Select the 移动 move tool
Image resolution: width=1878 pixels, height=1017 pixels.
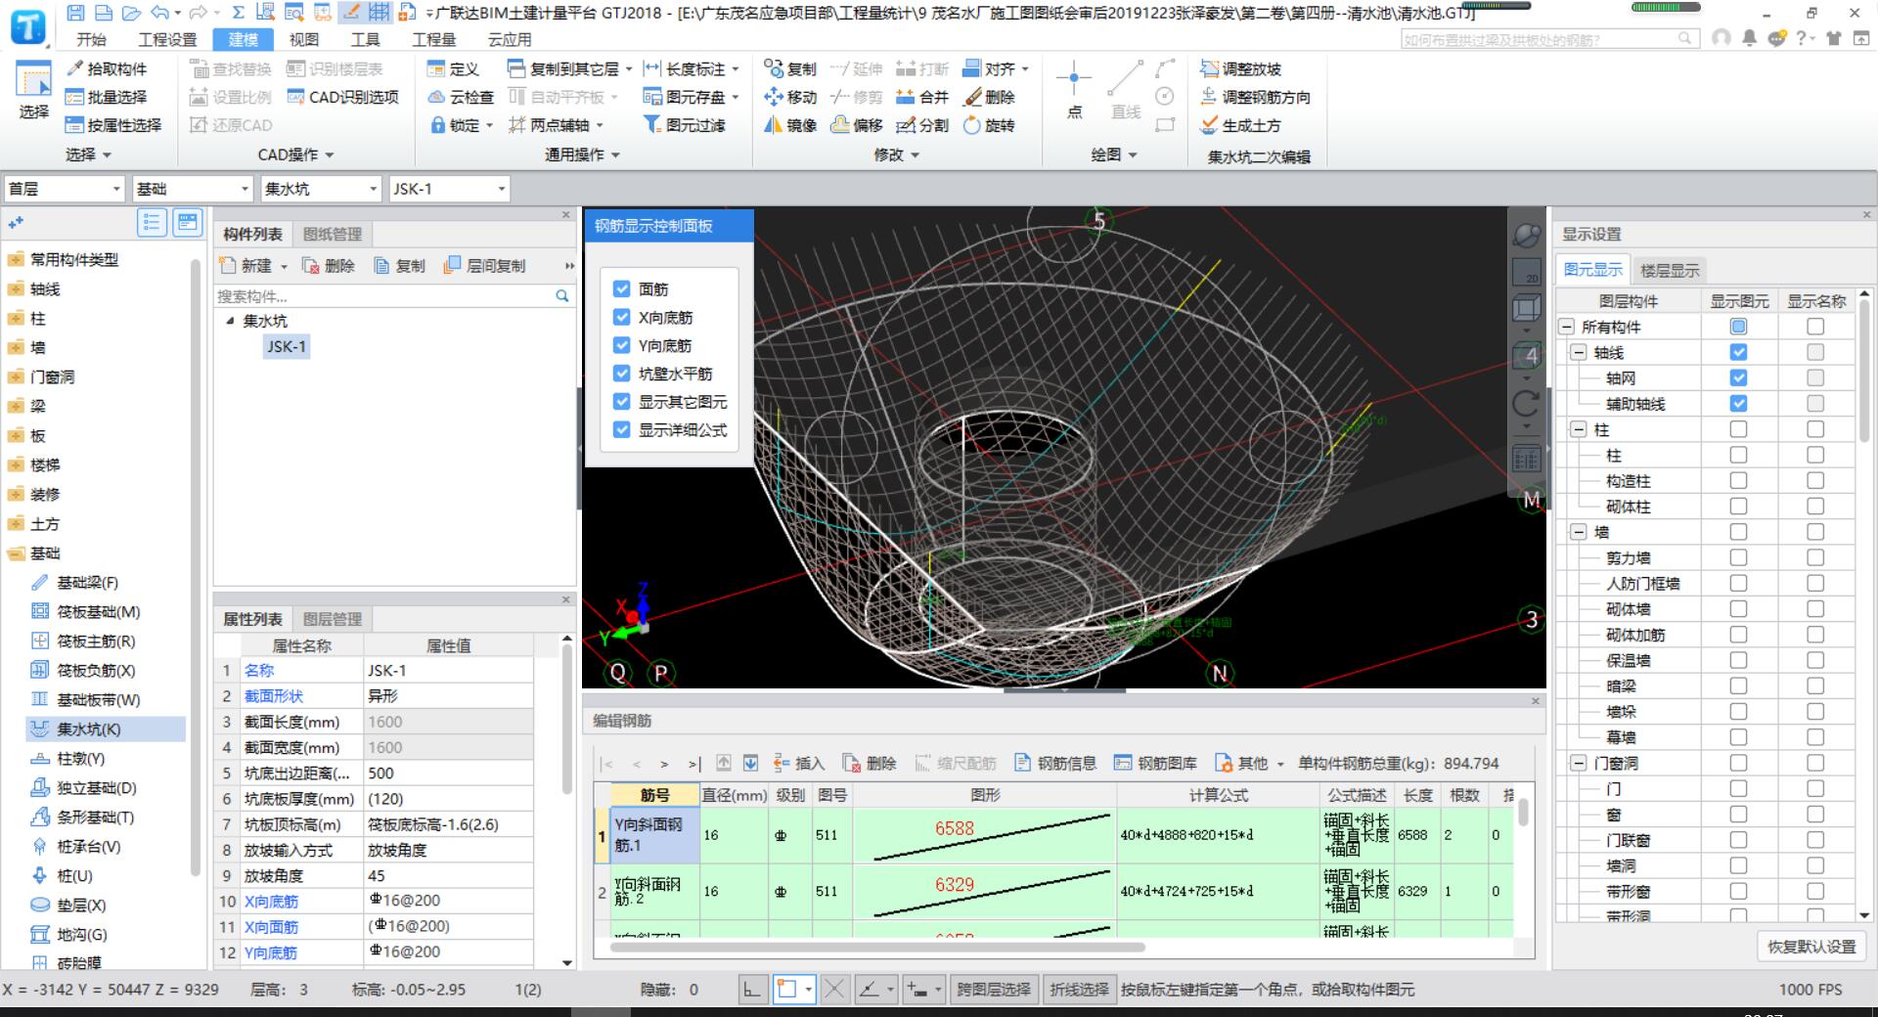click(790, 97)
